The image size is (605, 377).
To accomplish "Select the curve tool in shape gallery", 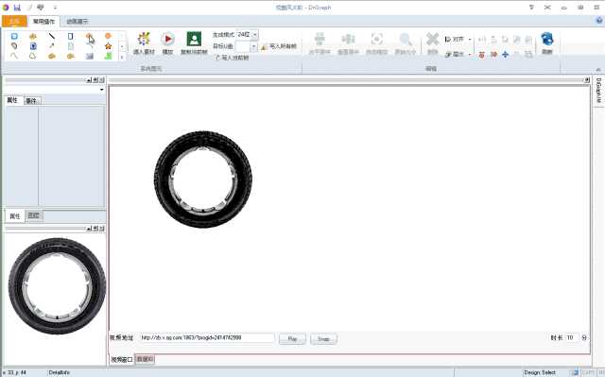I will point(14,56).
